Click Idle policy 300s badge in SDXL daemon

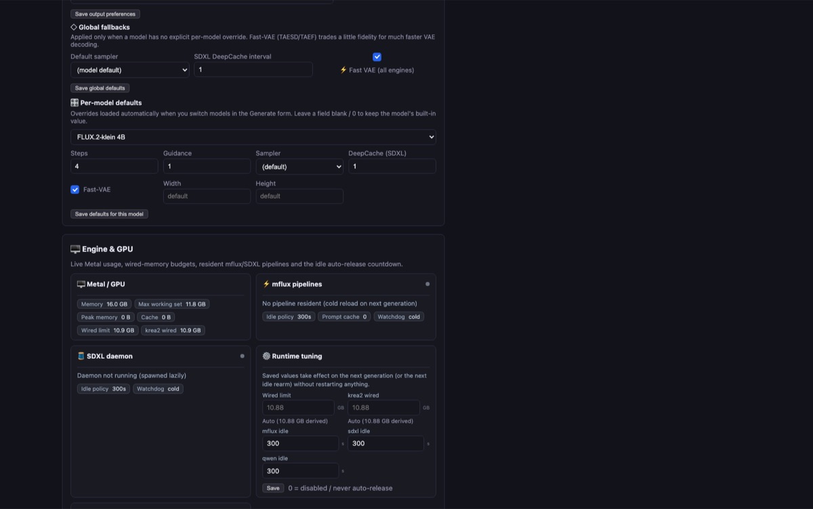(x=104, y=389)
